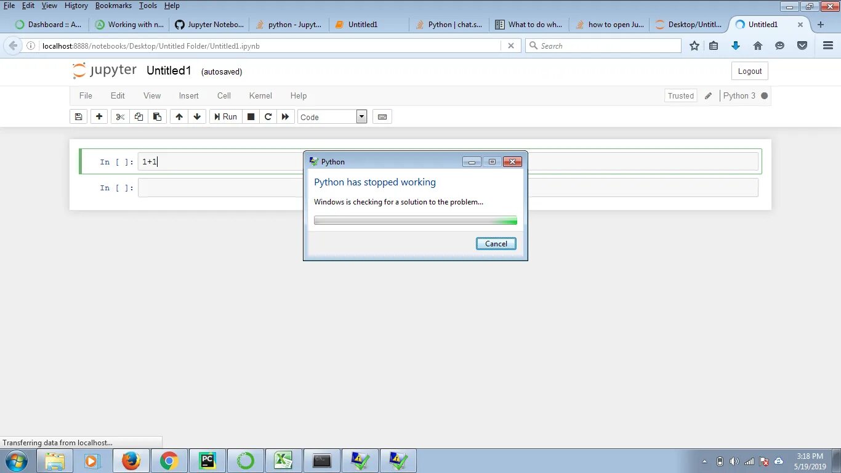Open the Firefox History menu
Screen dimensions: 841x473
coord(76,6)
